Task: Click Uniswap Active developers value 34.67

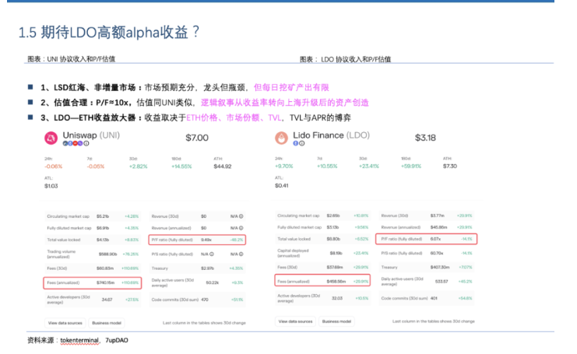Action: [x=107, y=300]
